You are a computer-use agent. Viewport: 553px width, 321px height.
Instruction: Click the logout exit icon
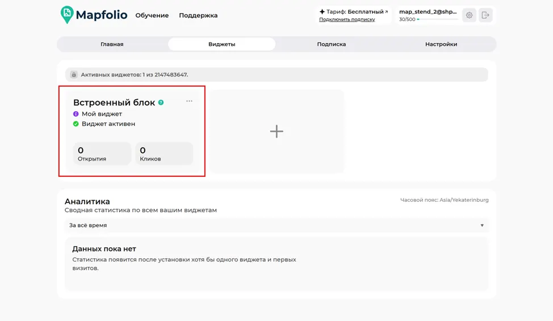(x=485, y=15)
